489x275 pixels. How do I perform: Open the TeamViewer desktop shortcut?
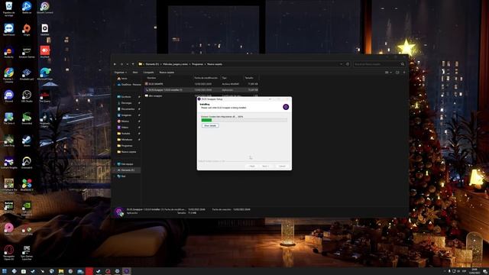click(x=8, y=30)
